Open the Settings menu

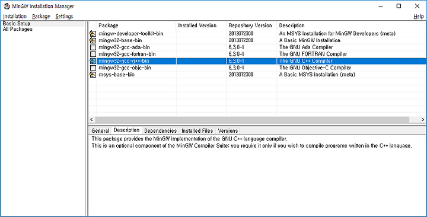click(x=64, y=17)
